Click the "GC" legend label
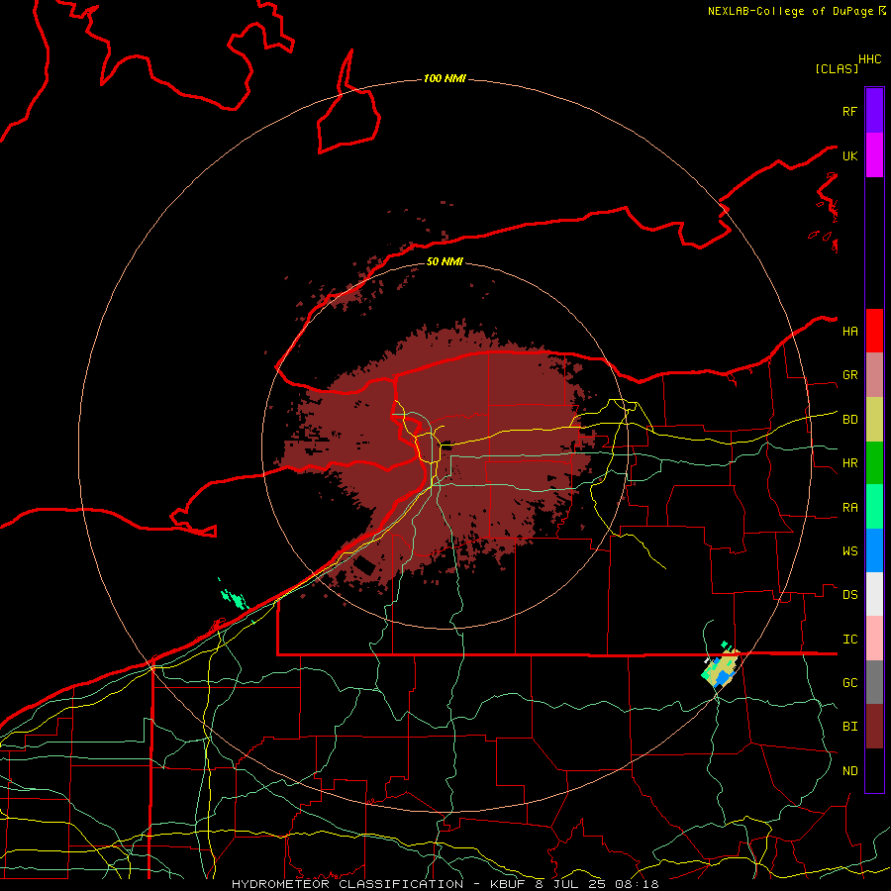 pyautogui.click(x=849, y=683)
